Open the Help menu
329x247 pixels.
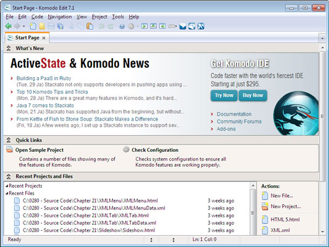134,17
